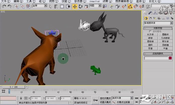Click the Use Pivot Point Center icon
The image size is (175, 105).
tap(104, 7)
